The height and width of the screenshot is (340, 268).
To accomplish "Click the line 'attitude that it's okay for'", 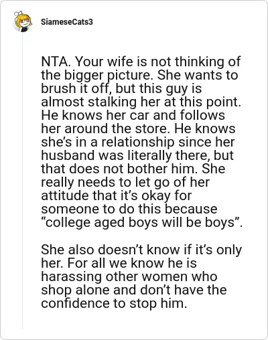I will 117,195.
